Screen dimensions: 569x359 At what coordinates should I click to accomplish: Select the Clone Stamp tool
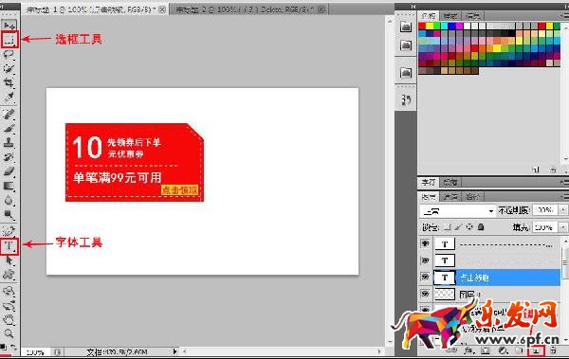[x=9, y=143]
